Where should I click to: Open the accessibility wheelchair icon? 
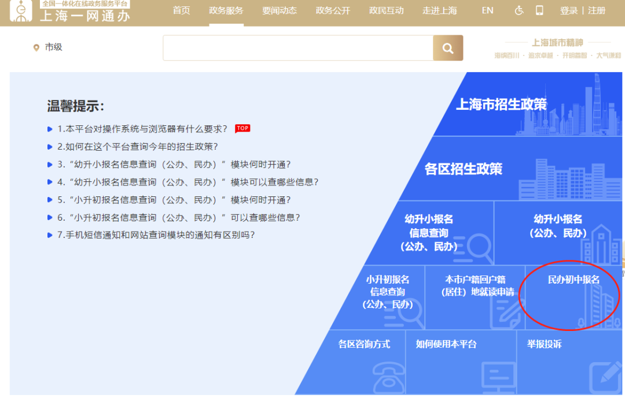click(519, 10)
